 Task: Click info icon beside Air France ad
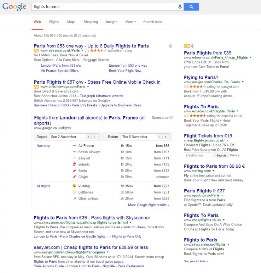tap(170, 46)
